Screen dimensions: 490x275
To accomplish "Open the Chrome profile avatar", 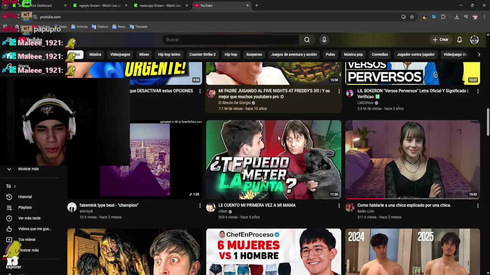I will click(475, 17).
